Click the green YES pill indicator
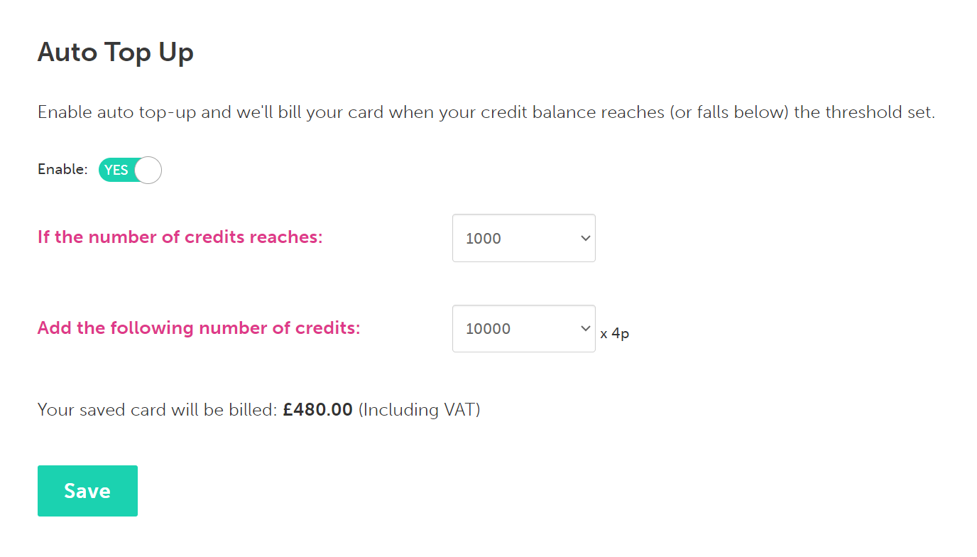 pyautogui.click(x=115, y=170)
